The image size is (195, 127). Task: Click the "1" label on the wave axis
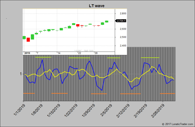click(x=20, y=74)
